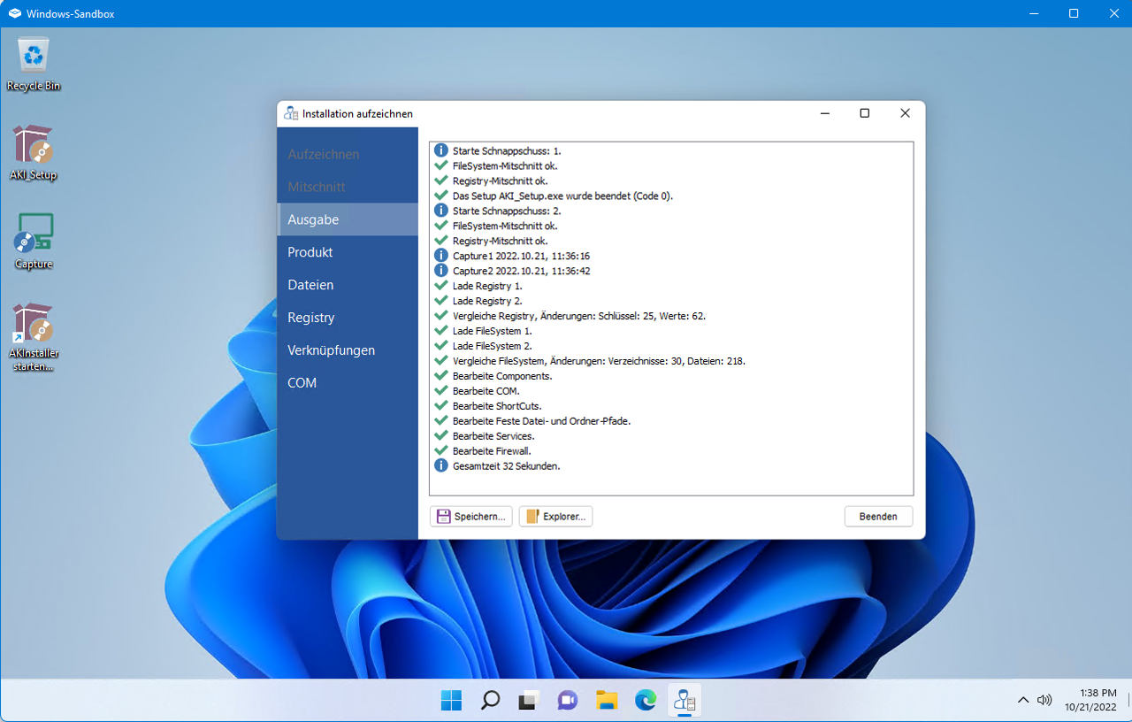Click the Windows Start button in taskbar
The width and height of the screenshot is (1132, 722).
click(x=451, y=701)
